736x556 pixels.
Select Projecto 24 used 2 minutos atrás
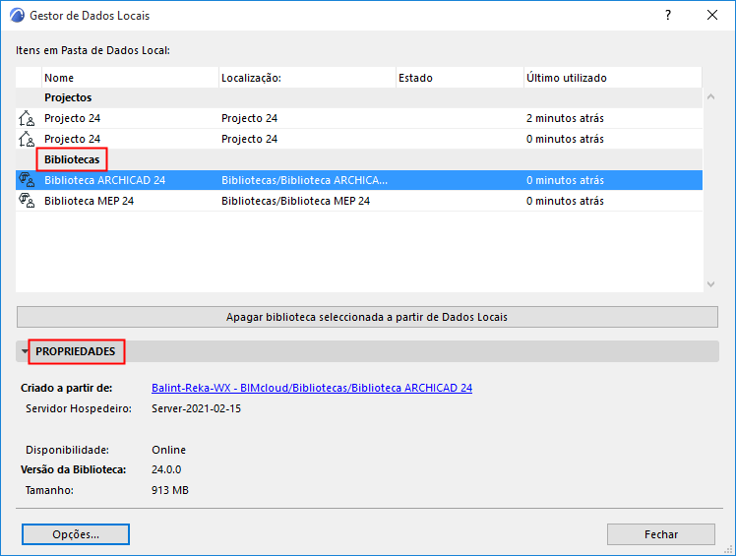[x=359, y=118]
